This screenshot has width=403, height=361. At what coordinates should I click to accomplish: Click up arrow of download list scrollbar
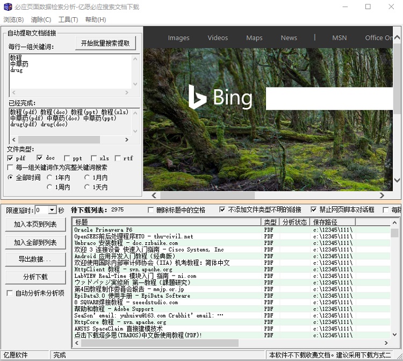(395, 222)
